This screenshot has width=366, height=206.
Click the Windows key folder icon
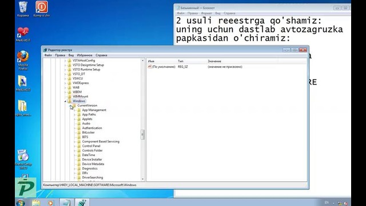pos(69,101)
